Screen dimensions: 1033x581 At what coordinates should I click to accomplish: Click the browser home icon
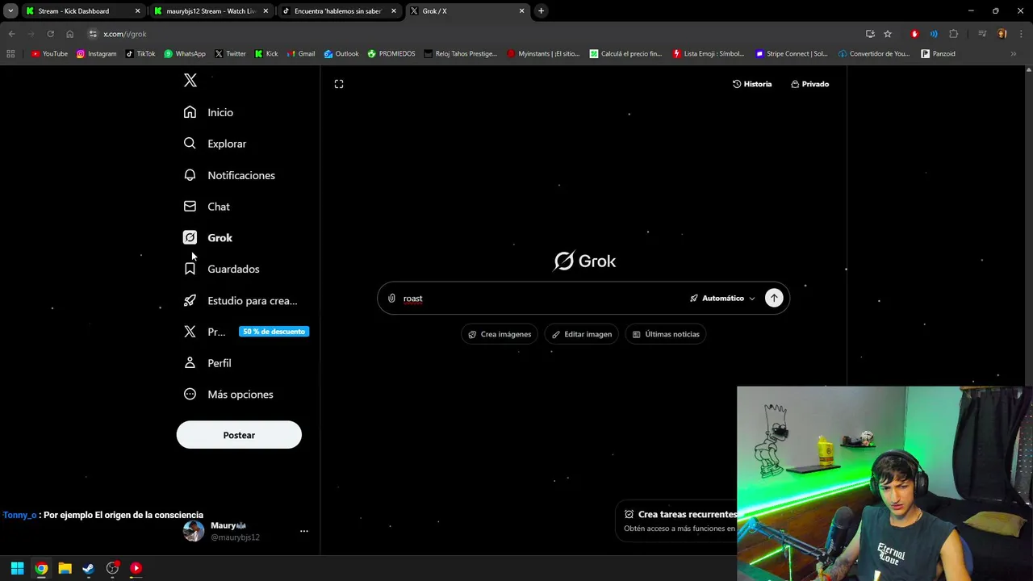pos(69,34)
